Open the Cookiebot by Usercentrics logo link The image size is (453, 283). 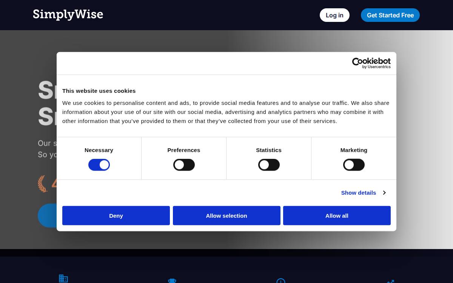[x=371, y=63]
